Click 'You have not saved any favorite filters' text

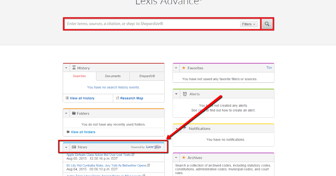(220, 79)
